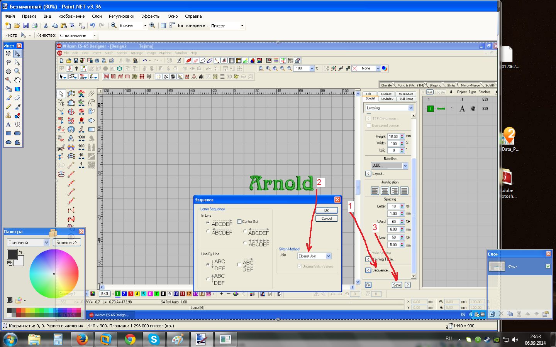Open the Основной color dropdown in Палитра
Viewport: 556px width, 347px height.
(46, 243)
